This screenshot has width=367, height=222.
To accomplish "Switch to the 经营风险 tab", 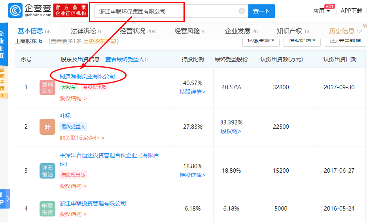I will pos(189,31).
